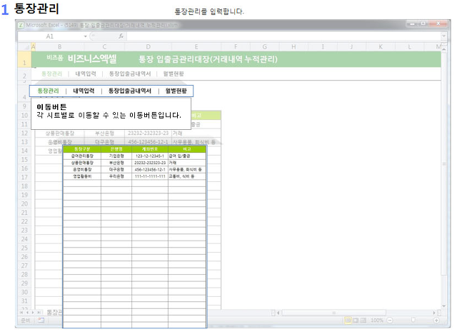The image size is (457, 334).
Task: Click the Insert Function fx icon
Action: (121, 36)
